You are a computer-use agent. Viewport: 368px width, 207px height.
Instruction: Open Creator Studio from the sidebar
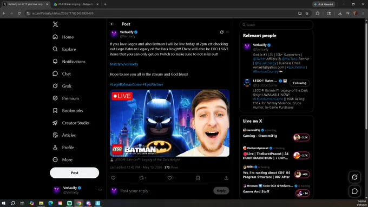71,123
